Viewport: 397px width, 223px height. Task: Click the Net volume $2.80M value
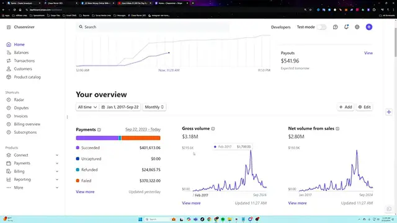(296, 137)
